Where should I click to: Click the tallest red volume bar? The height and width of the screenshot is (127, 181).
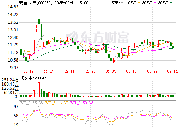click(x=39, y=90)
